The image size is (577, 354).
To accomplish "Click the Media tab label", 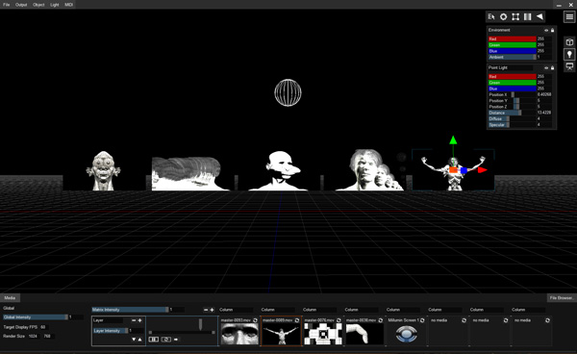I will pos(10,298).
